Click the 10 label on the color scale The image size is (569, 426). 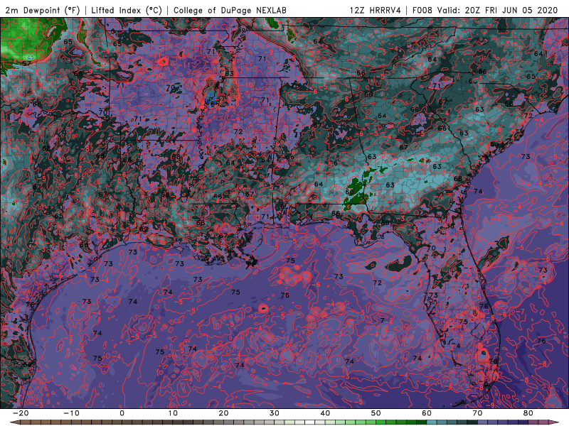click(173, 413)
